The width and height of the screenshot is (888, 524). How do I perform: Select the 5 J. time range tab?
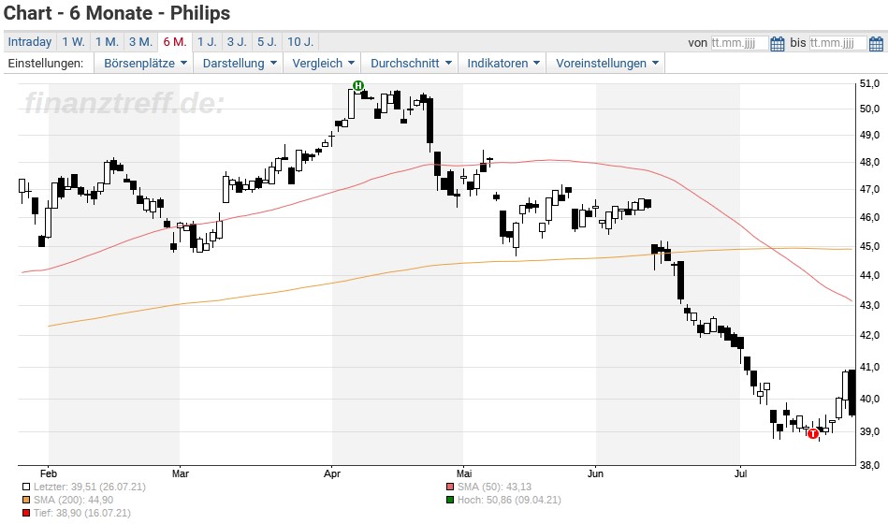point(267,42)
